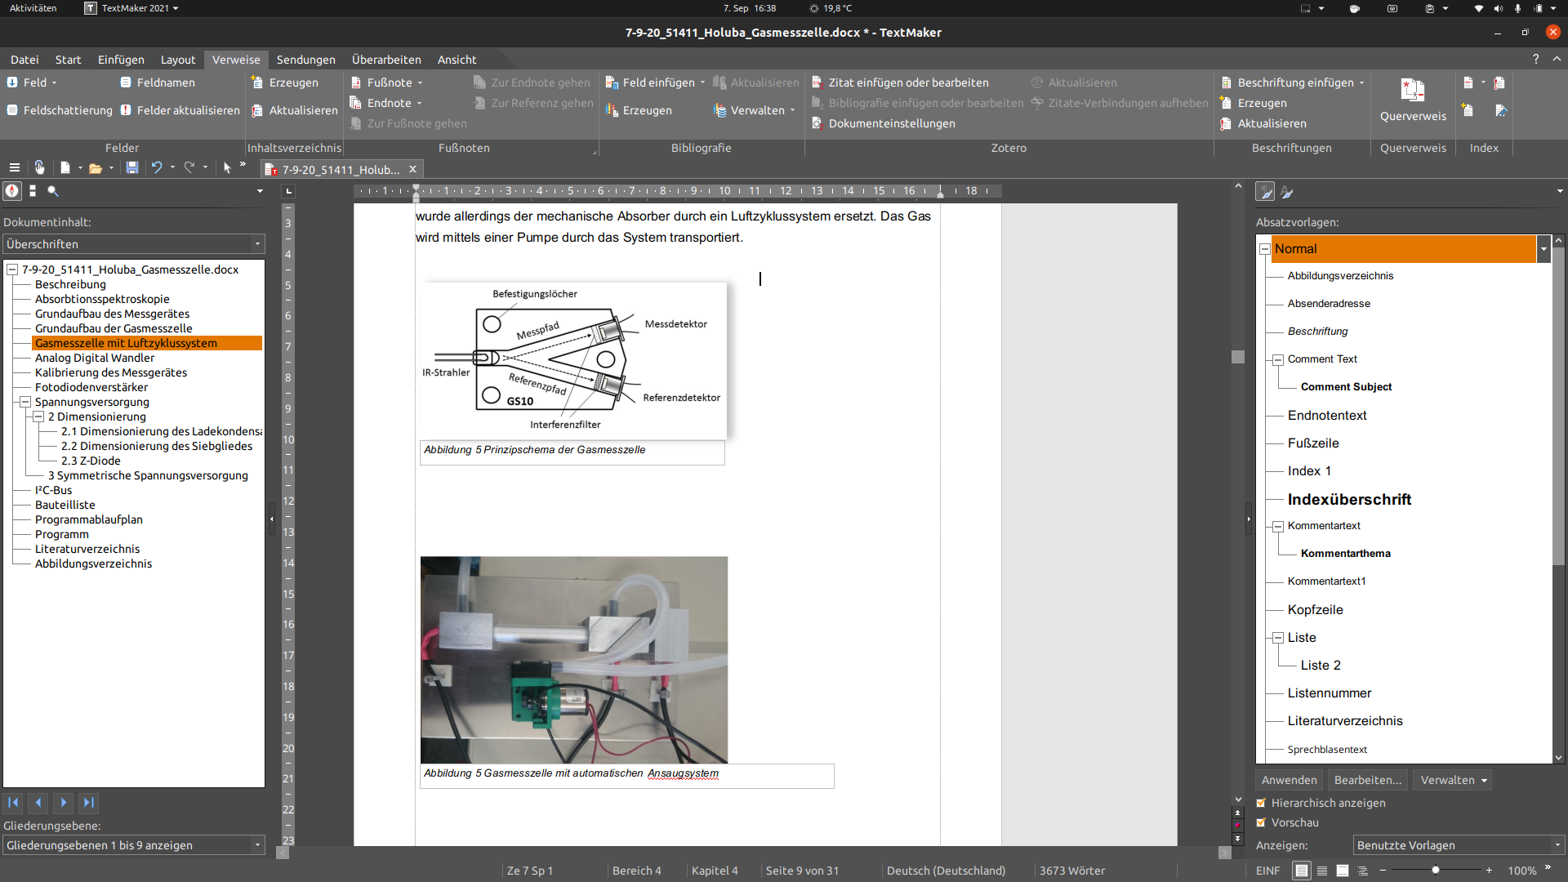
Task: Expand the Spannungsversorgung tree item
Action: click(24, 401)
